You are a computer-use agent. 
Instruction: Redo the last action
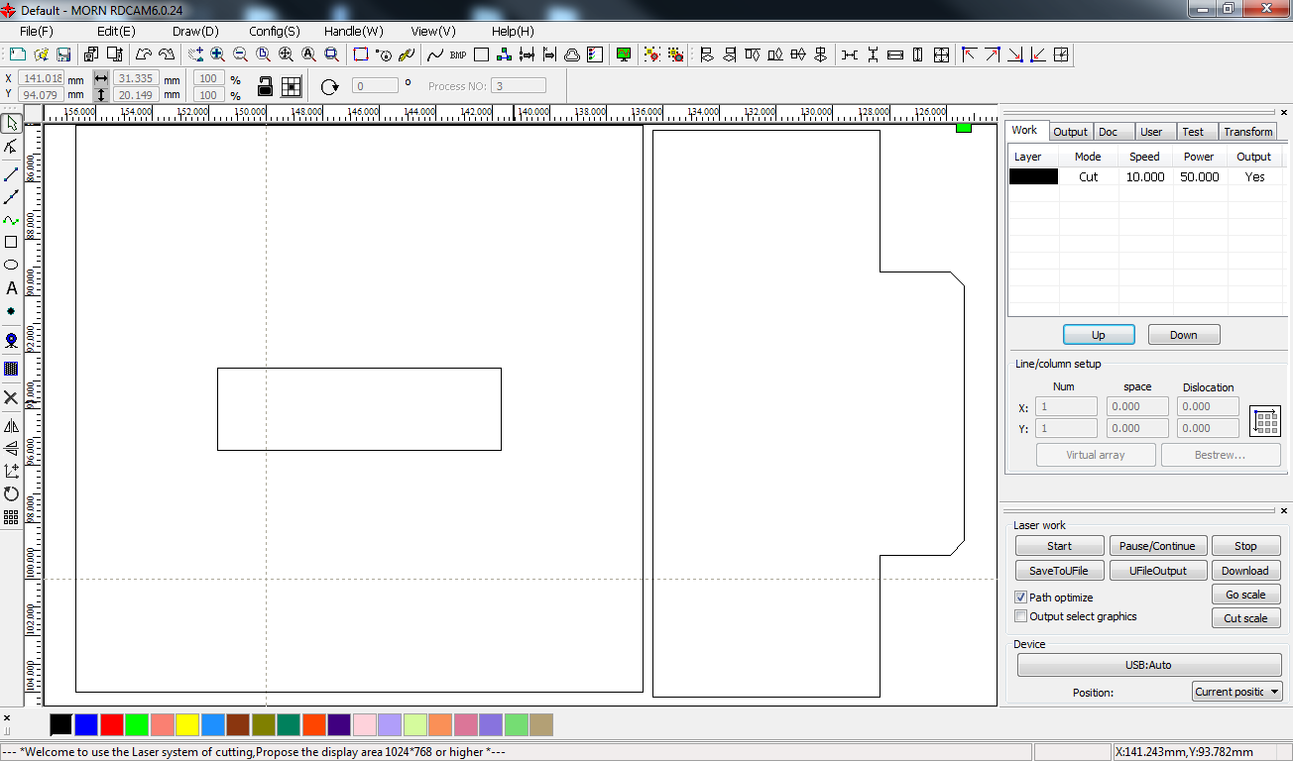[x=166, y=54]
